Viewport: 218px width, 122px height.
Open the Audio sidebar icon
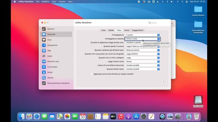click(x=44, y=56)
